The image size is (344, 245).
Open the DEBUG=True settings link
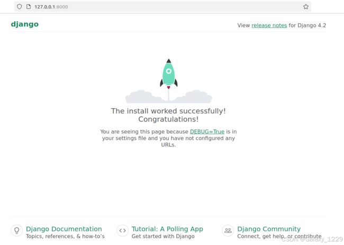(x=207, y=131)
